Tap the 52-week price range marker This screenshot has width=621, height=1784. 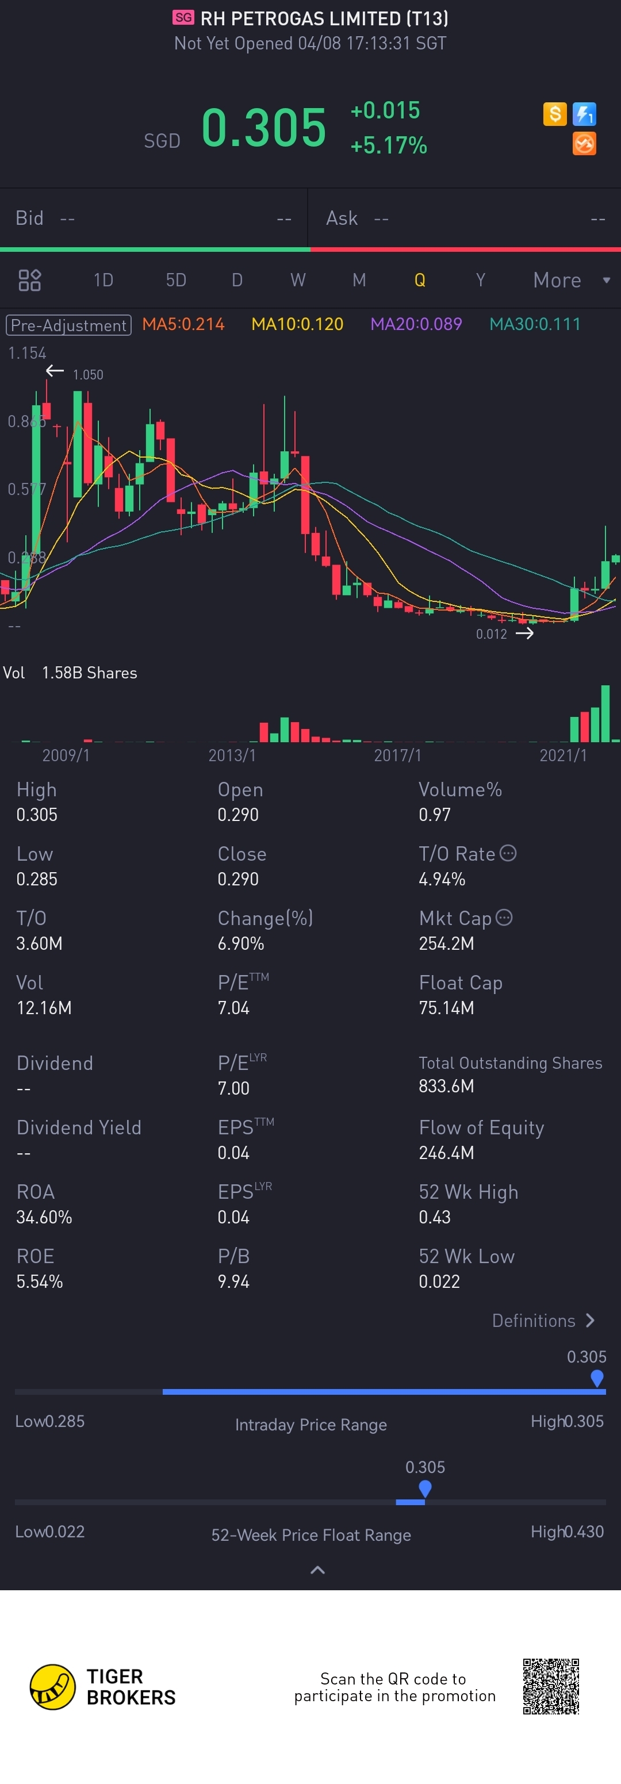coord(425,1488)
